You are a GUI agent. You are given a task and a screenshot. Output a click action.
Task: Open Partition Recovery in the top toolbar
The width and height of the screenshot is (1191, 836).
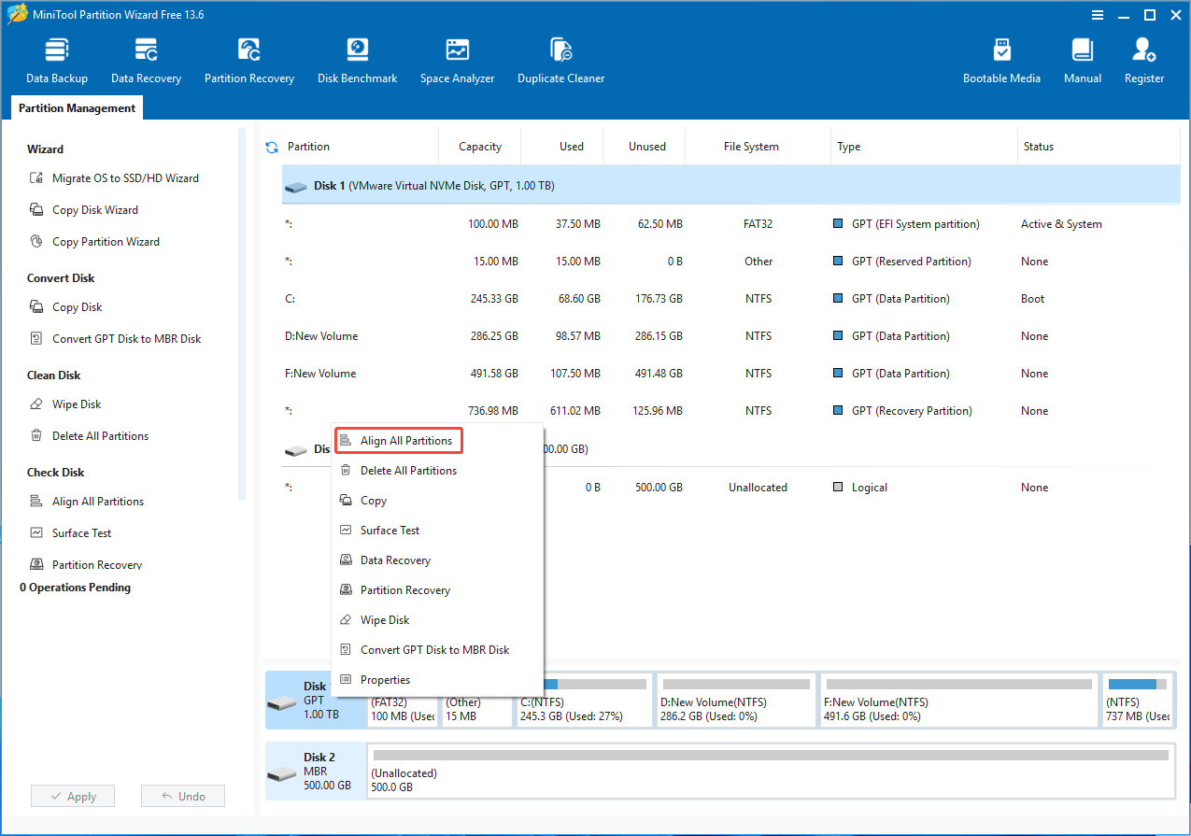(249, 62)
